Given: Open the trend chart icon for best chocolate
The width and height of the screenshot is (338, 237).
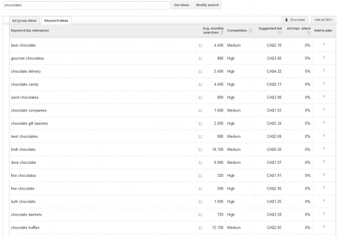Looking at the screenshot, I should click(201, 45).
